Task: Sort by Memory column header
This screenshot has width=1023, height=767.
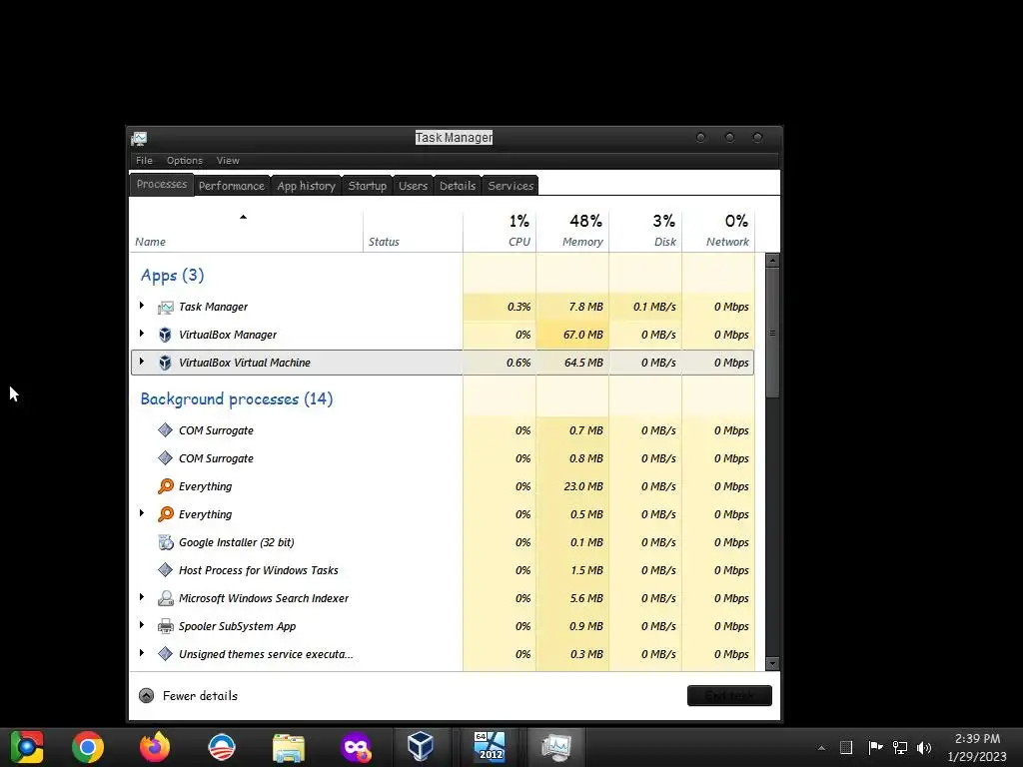Action: coord(572,232)
